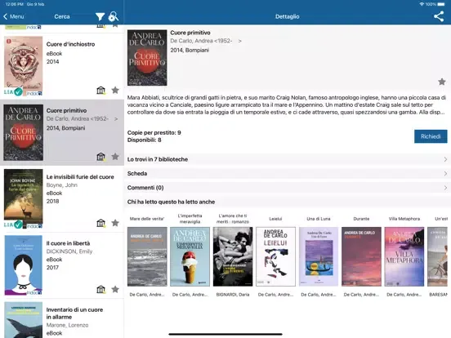Image resolution: width=451 pixels, height=338 pixels.
Task: Star Le invisibili furie del cuore
Action: click(115, 223)
